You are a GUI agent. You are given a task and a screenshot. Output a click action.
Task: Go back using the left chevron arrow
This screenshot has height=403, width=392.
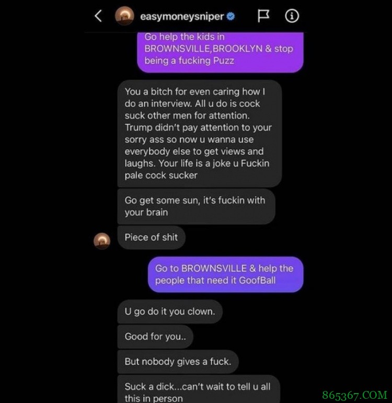click(x=98, y=16)
